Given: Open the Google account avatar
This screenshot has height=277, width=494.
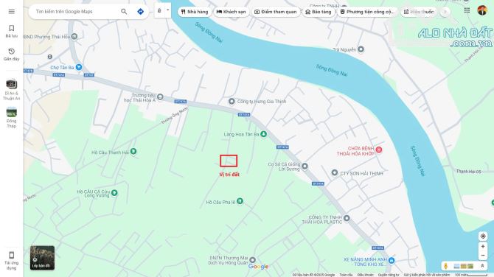Looking at the screenshot, I should tap(482, 11).
